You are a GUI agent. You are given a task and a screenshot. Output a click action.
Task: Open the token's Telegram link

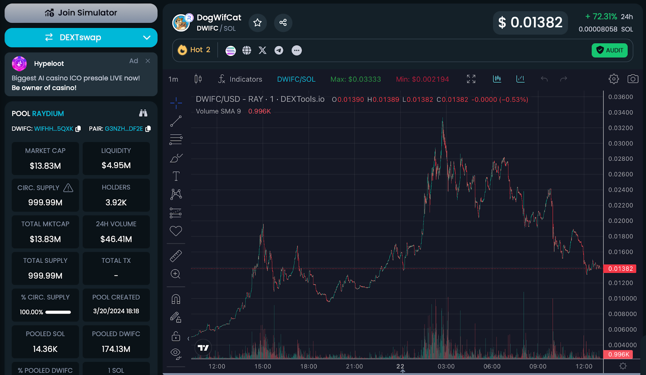pos(279,50)
